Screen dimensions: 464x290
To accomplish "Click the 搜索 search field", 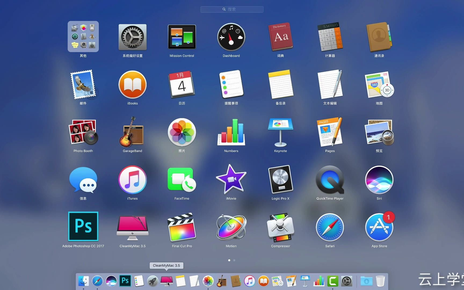I will [231, 9].
